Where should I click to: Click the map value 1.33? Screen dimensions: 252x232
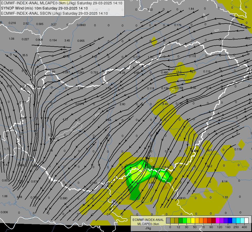[x=225, y=197]
